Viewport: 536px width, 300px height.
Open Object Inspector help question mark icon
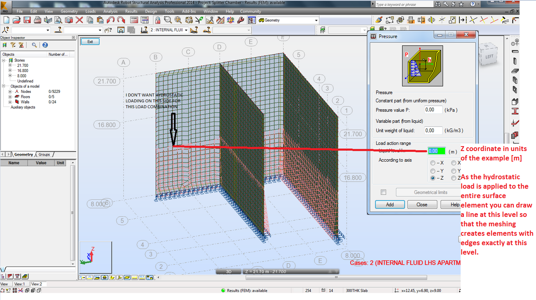click(45, 45)
